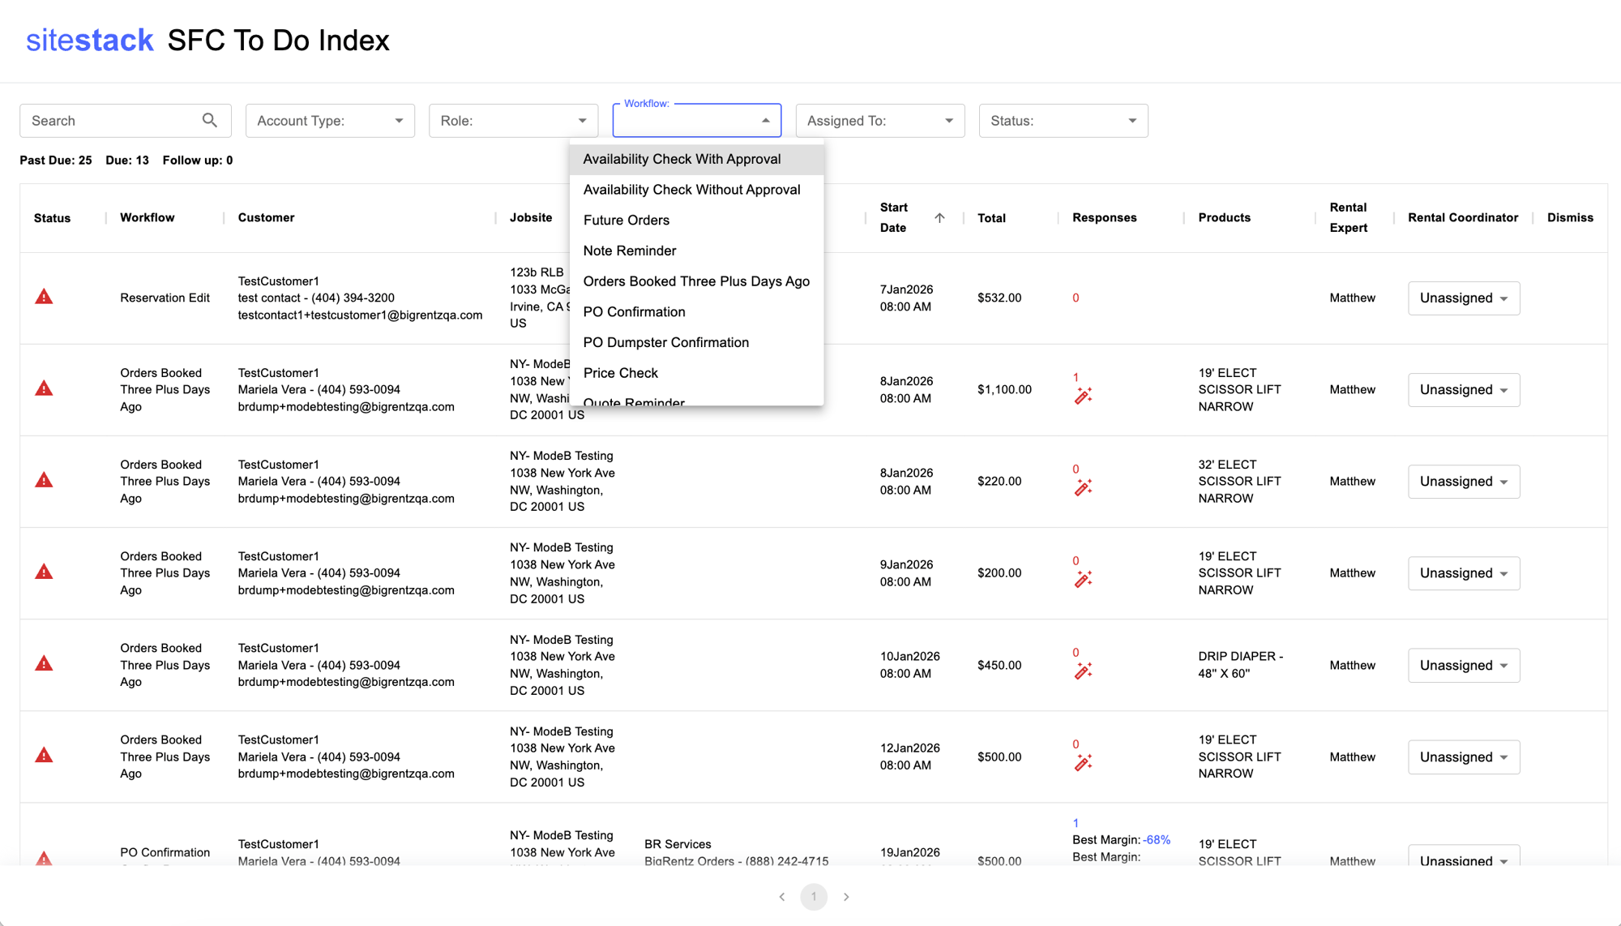This screenshot has height=926, width=1621.
Task: Click magic wand icon for $220.00 order
Action: (1083, 487)
